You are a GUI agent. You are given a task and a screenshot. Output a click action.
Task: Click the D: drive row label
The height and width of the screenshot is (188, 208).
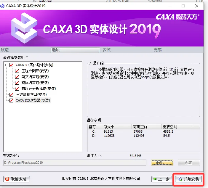click(x=94, y=136)
